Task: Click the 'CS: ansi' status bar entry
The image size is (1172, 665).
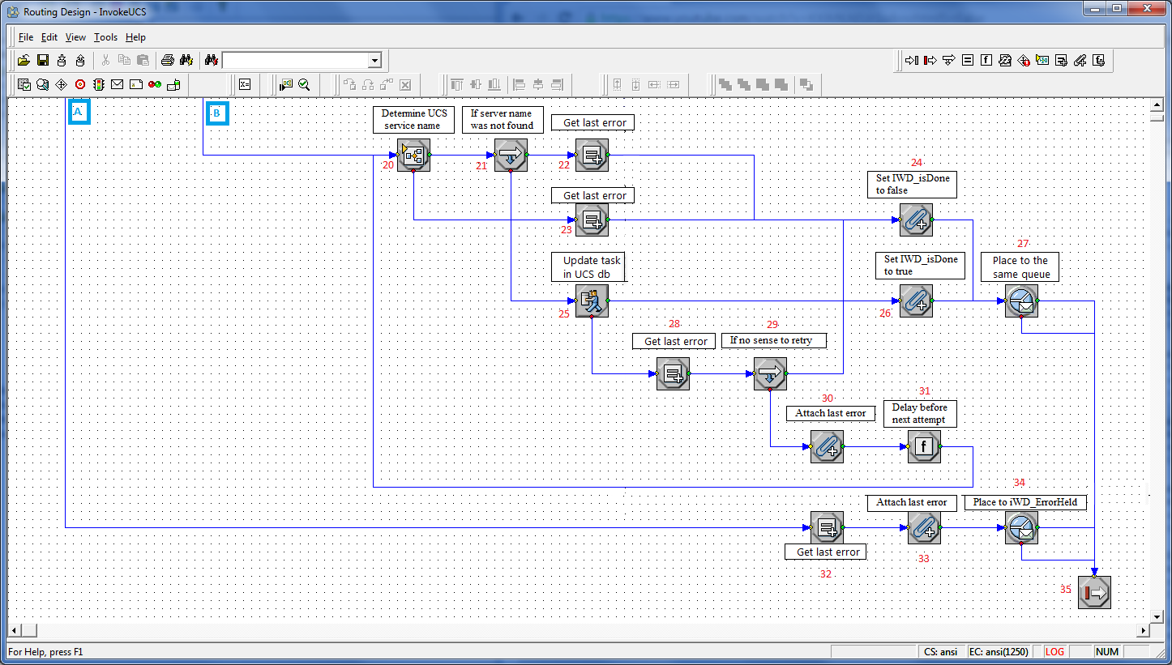Action: (939, 651)
